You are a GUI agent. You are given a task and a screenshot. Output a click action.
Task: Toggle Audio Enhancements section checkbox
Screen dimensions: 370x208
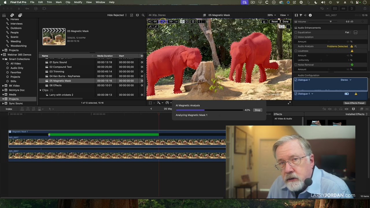[296, 28]
